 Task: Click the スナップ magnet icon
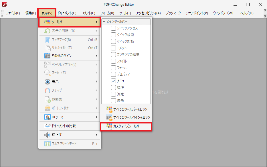[47, 90]
